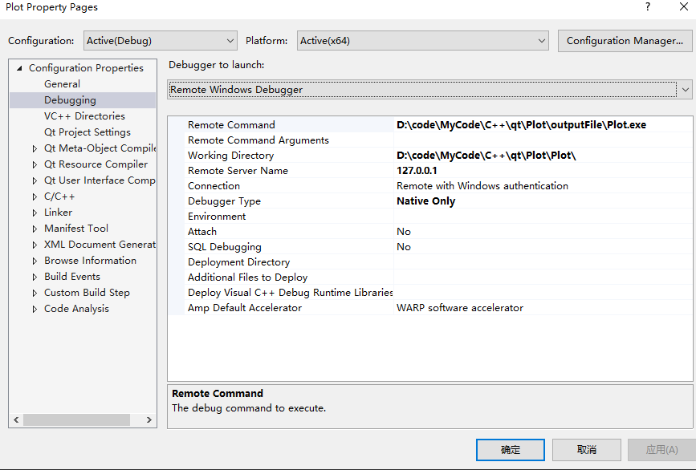Image resolution: width=696 pixels, height=470 pixels.
Task: Click the Deployment Directory value field
Action: point(543,262)
